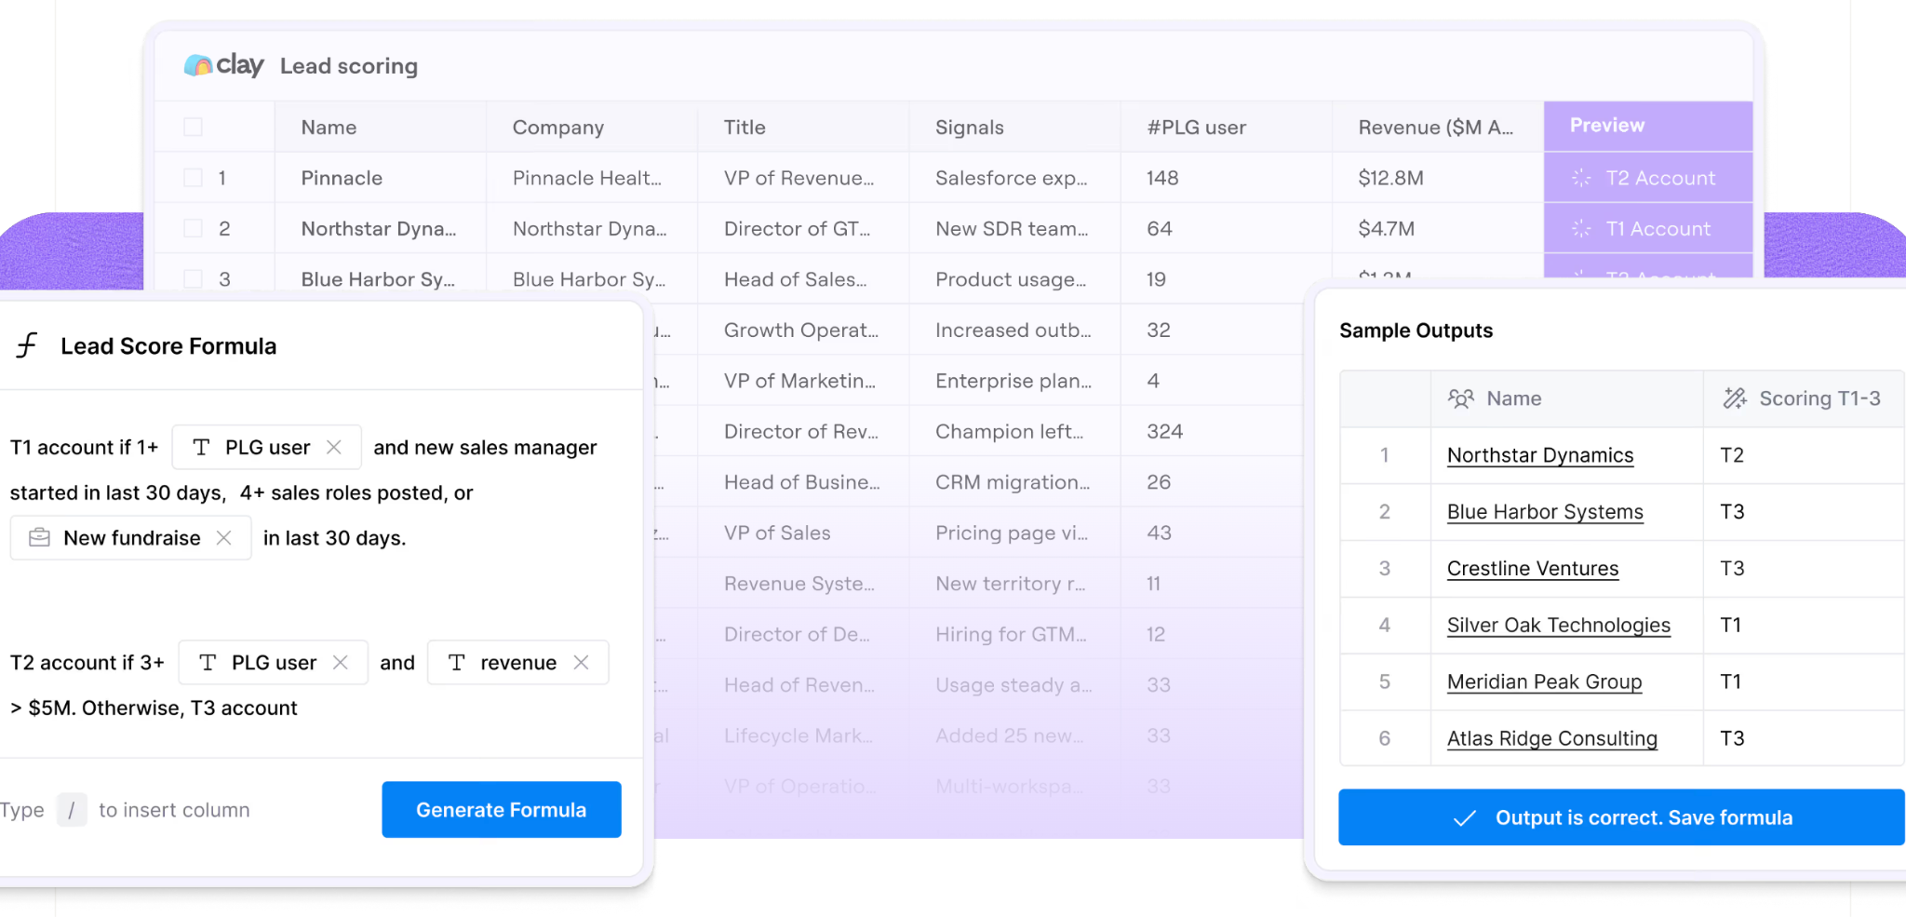Click the Lead Score Formula function icon
Screen dimensions: 1906x917
(x=27, y=345)
